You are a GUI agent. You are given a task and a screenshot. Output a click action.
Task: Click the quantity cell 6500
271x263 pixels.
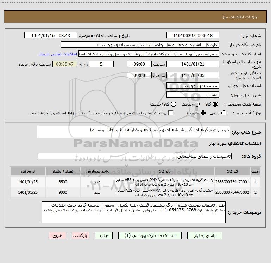coord(63,182)
